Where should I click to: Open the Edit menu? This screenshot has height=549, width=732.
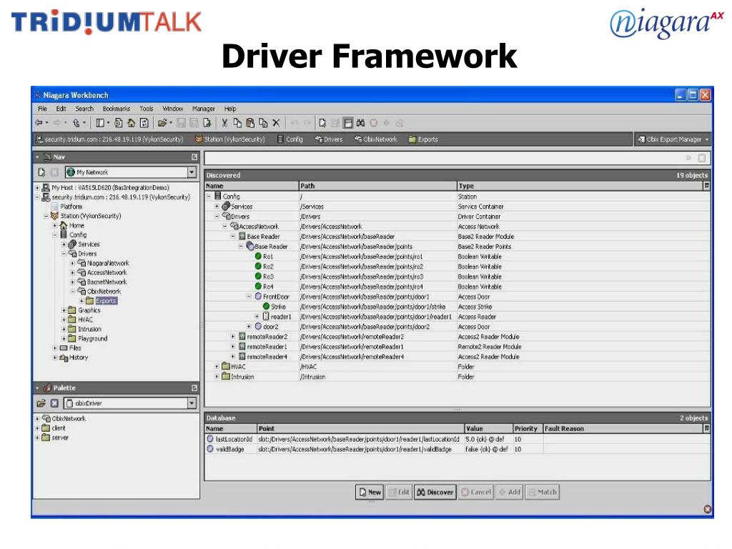click(x=61, y=109)
